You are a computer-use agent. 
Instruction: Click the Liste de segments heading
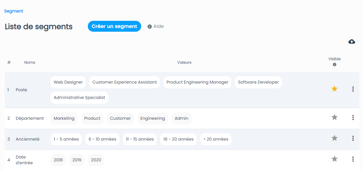tap(39, 27)
